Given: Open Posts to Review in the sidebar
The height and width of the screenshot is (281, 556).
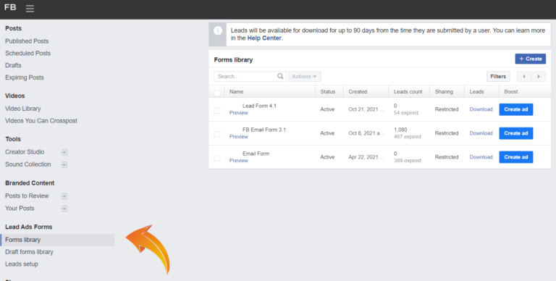Looking at the screenshot, I should (x=27, y=196).
